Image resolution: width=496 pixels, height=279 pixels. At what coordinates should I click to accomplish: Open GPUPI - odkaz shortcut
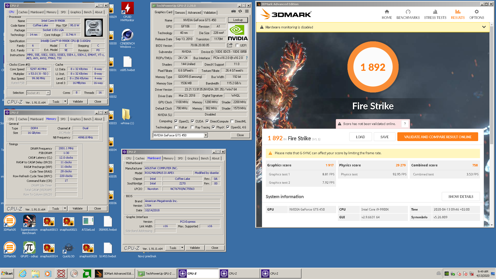pyautogui.click(x=29, y=250)
